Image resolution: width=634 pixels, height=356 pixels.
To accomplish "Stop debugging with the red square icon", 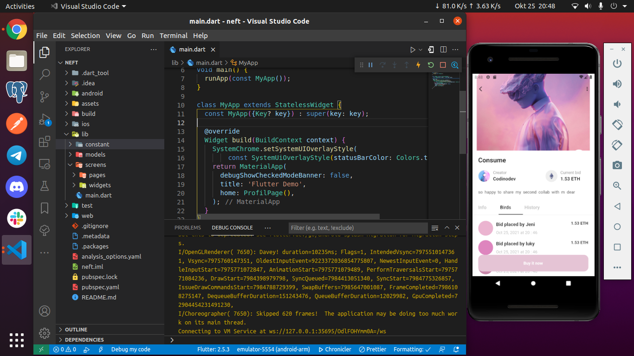I will coord(442,65).
